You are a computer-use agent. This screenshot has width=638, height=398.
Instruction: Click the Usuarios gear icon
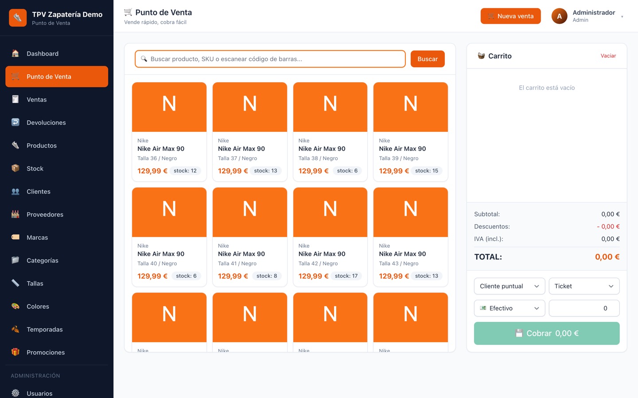(16, 393)
